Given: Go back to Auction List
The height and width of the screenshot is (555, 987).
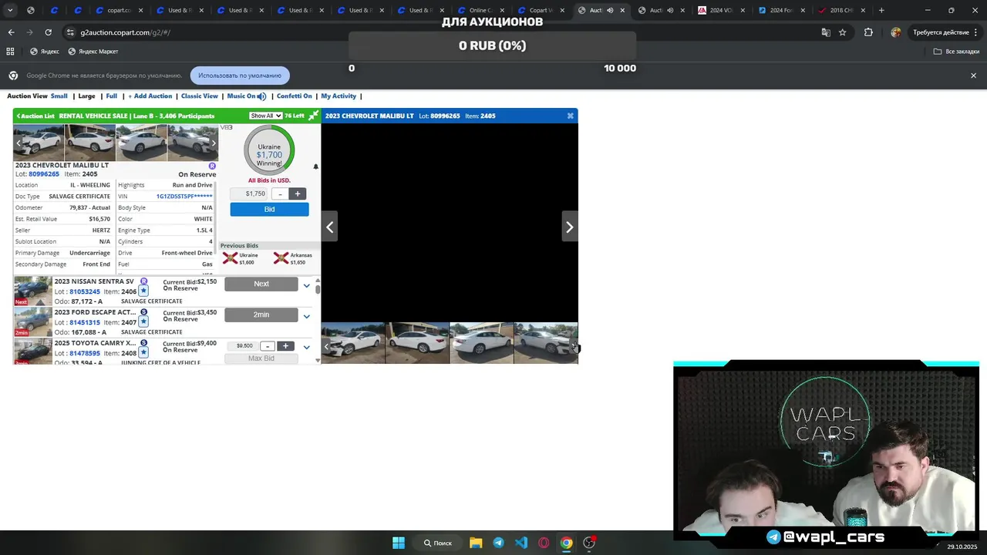Looking at the screenshot, I should [35, 116].
